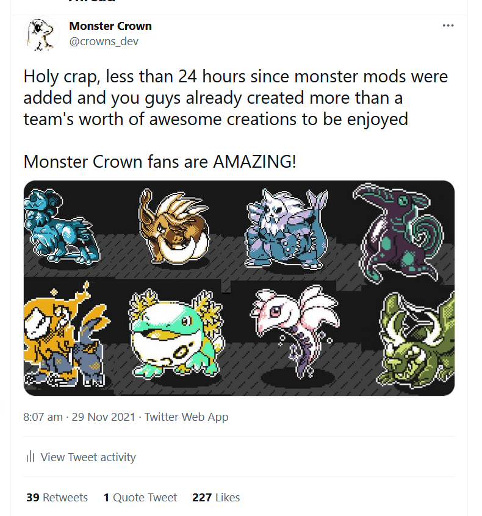Click the Monster Crown display name
The image size is (482, 516).
click(110, 26)
